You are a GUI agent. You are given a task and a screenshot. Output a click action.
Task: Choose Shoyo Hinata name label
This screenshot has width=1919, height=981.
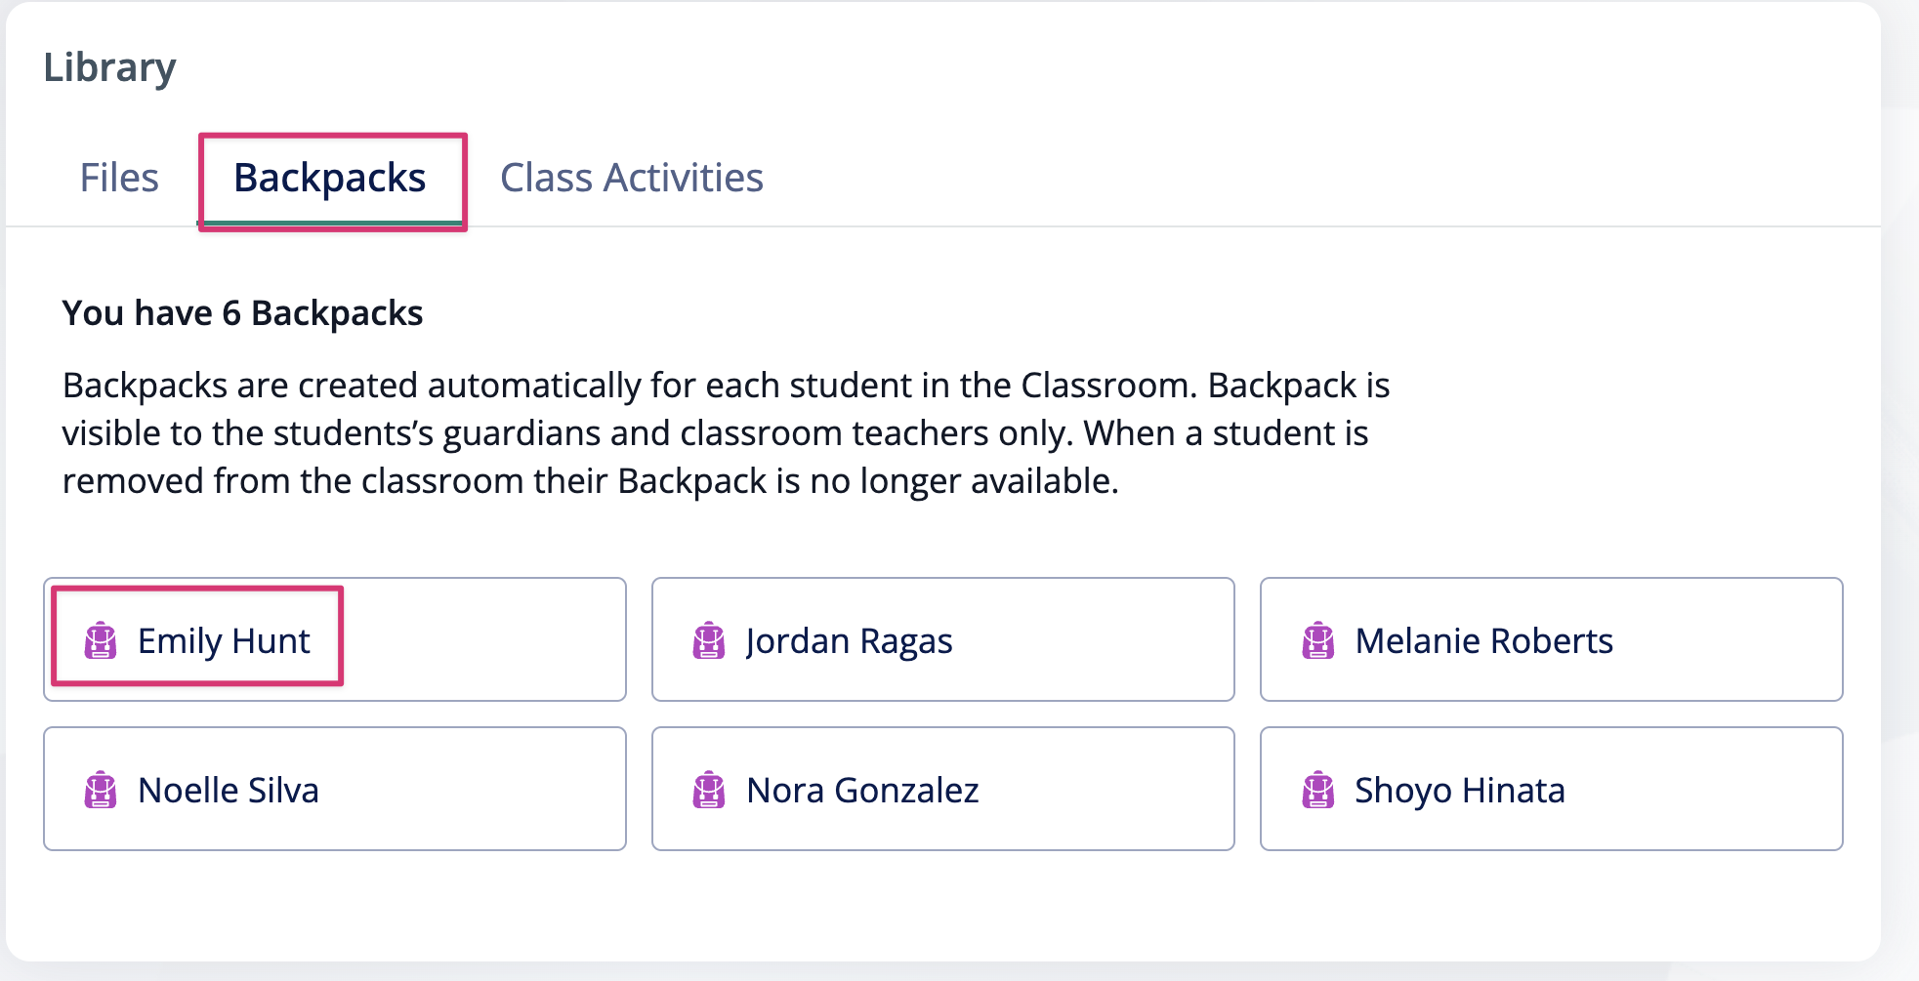click(1460, 791)
